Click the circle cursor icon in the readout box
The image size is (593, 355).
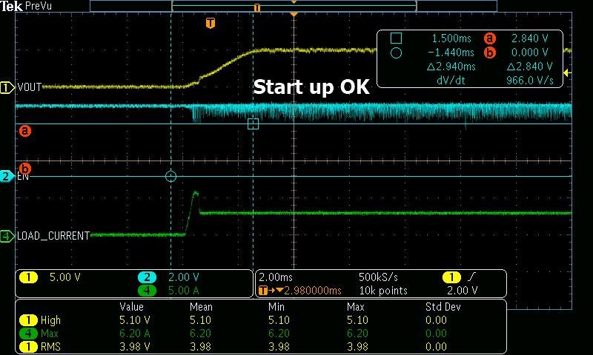point(396,53)
